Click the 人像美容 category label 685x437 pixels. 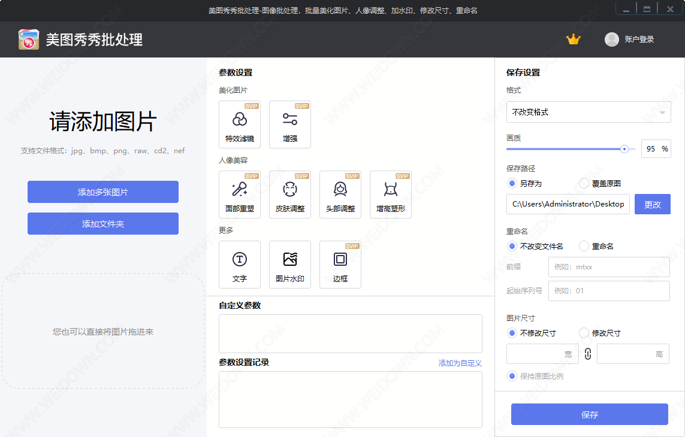tap(233, 160)
